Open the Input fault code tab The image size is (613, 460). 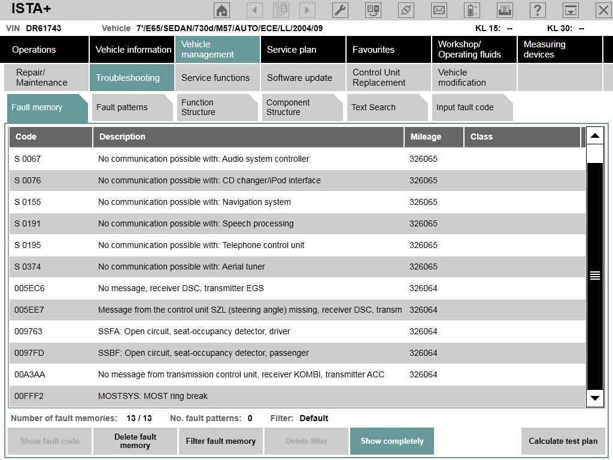(472, 107)
